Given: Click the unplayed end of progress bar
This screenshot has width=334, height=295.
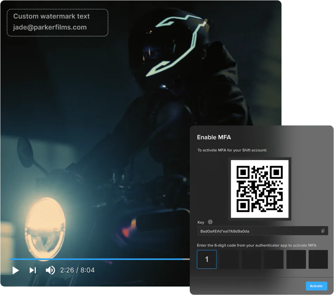Looking at the screenshot, I should click(x=186, y=259).
